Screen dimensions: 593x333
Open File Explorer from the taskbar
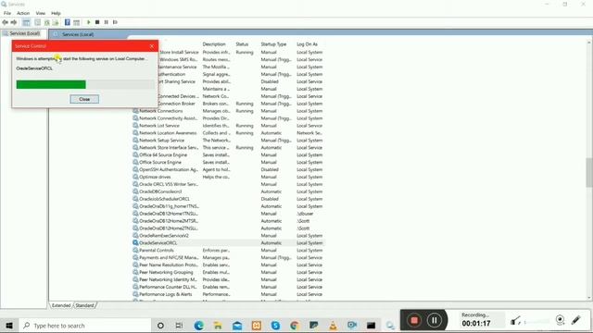218,325
